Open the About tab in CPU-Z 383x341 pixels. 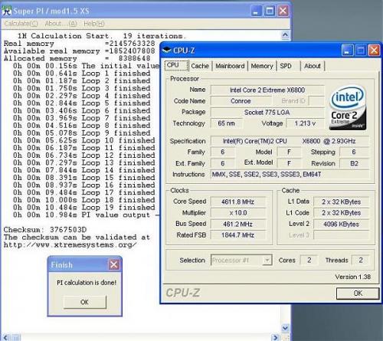click(313, 66)
